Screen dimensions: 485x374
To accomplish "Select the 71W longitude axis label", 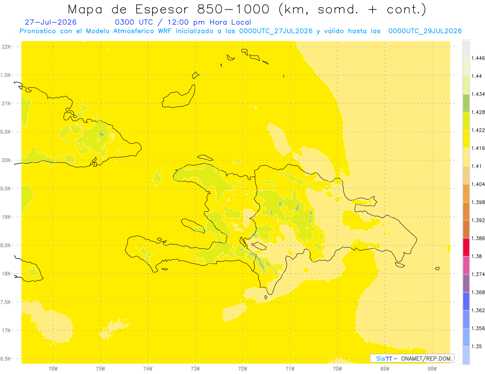I will pyautogui.click(x=290, y=368).
